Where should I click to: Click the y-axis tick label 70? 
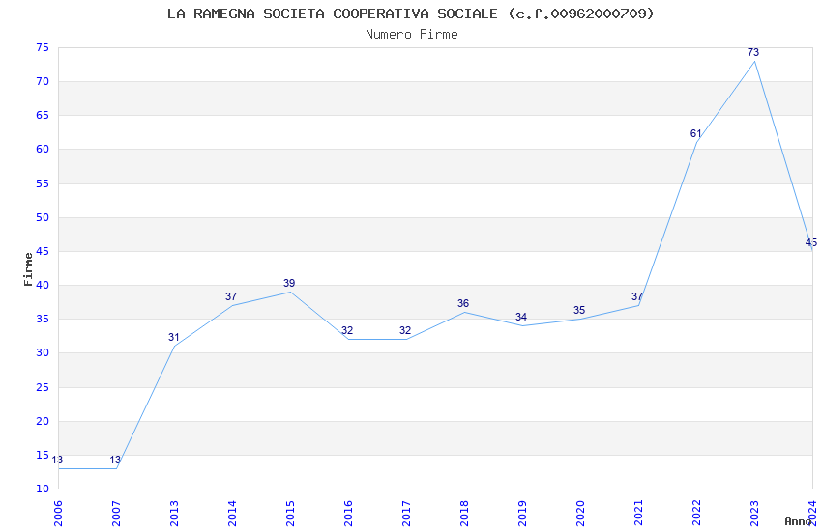[x=43, y=82]
